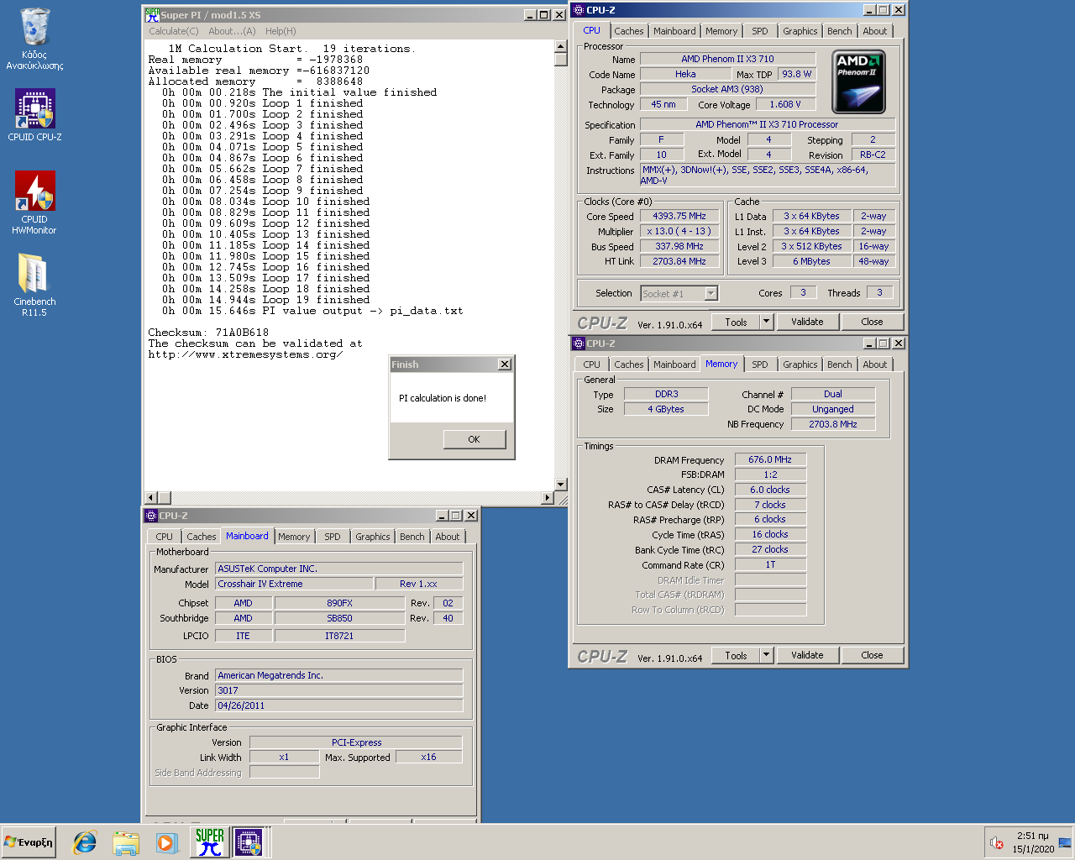The image size is (1075, 860).
Task: Click the Crosshair IV Extreme model field
Action: tap(294, 584)
